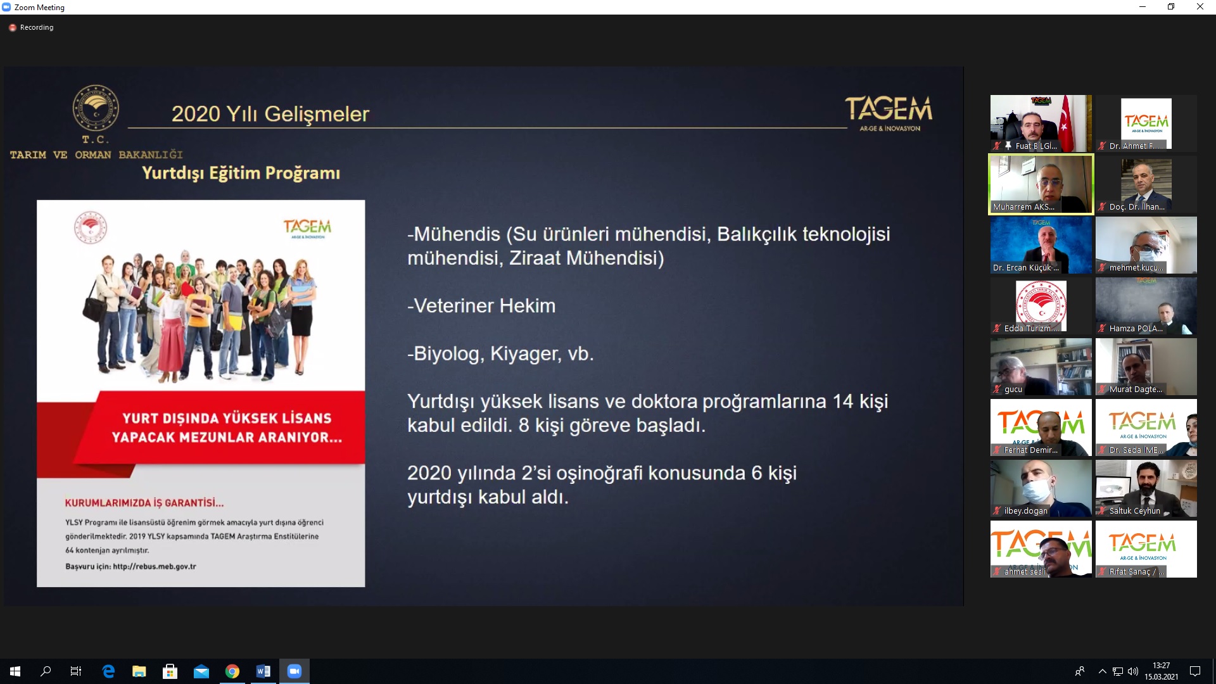The width and height of the screenshot is (1216, 684).
Task: Select the Zoom app taskbar icon
Action: pos(294,671)
